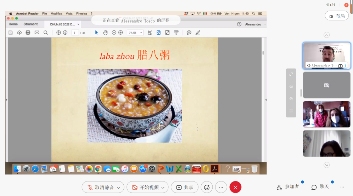
Task: Open the find text magnifier tool
Action: click(46, 33)
